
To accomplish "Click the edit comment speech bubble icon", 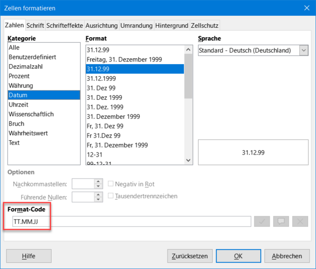I will (281, 221).
